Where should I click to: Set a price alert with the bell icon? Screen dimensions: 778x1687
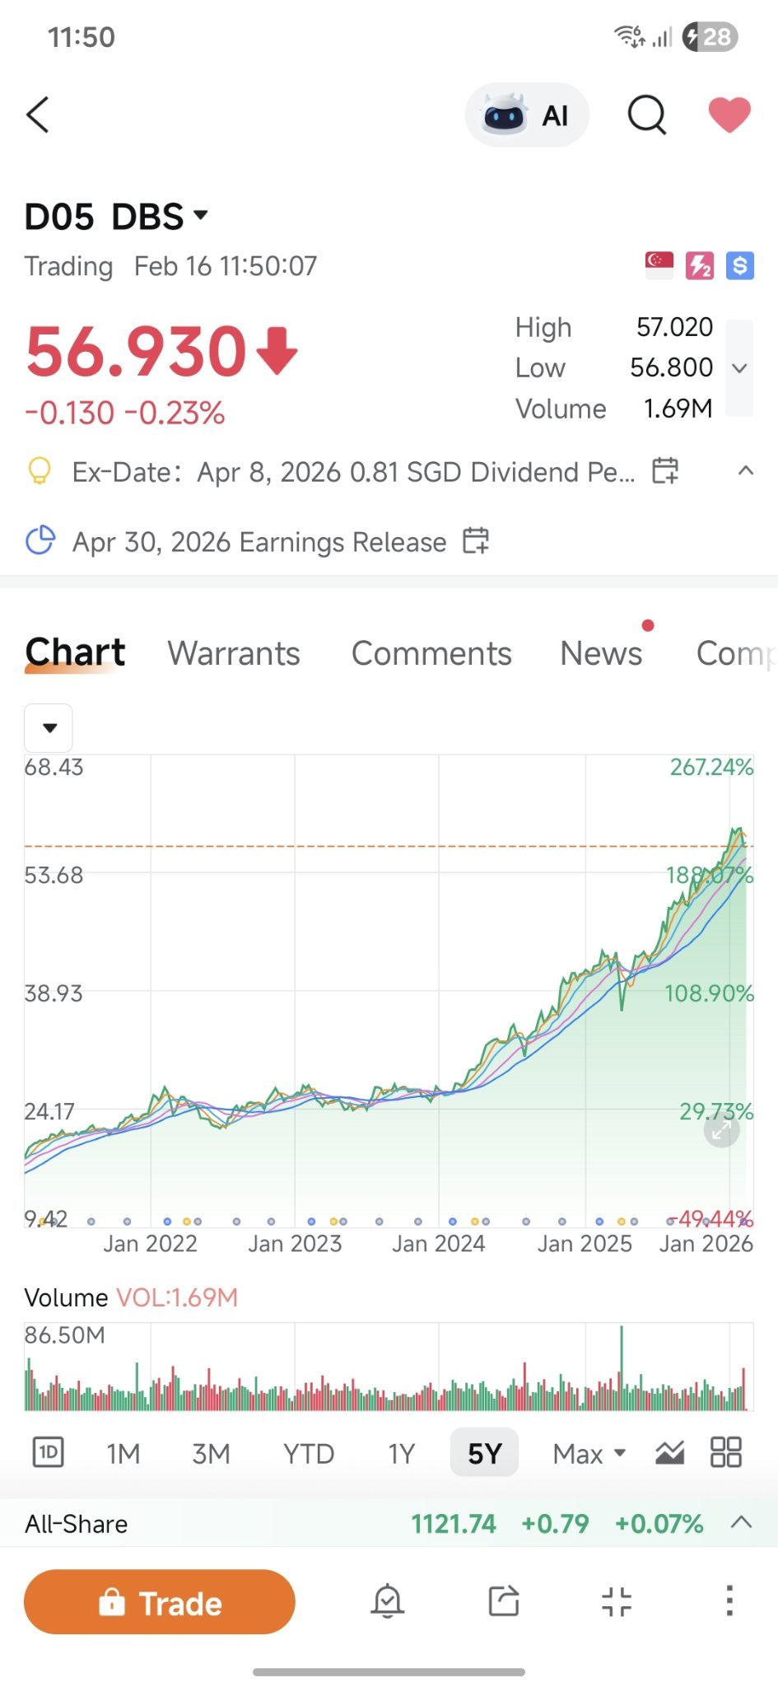point(387,1602)
